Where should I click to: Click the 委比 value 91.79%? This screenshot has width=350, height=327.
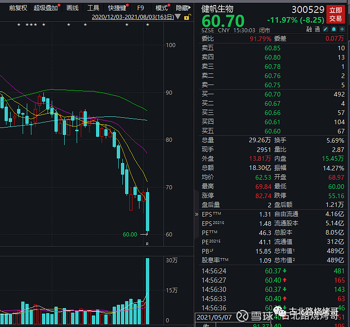pyautogui.click(x=260, y=39)
